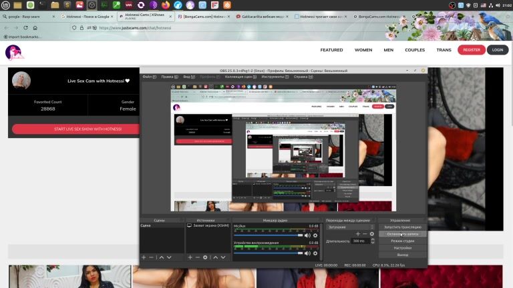The image size is (513, 288).
Task: Click the Настройки button in OBS controls
Action: tap(402, 247)
